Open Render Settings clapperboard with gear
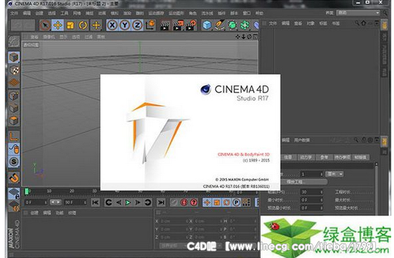Viewport: 394px width, 258px height. pos(191,26)
